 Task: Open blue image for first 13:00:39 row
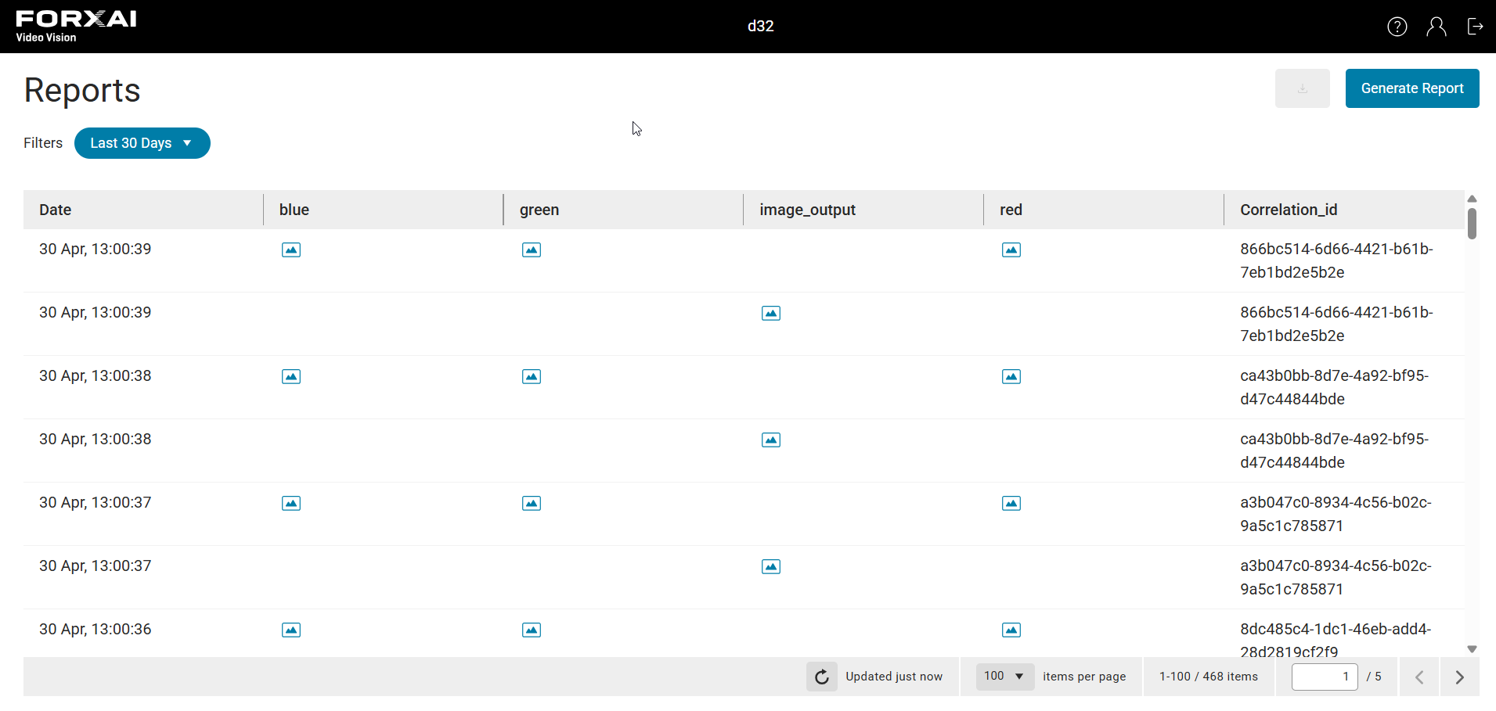[x=291, y=250]
